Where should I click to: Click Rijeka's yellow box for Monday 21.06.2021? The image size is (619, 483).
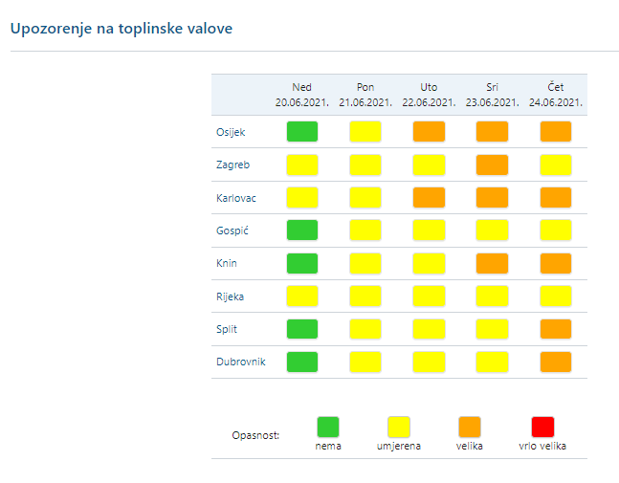[x=365, y=296]
